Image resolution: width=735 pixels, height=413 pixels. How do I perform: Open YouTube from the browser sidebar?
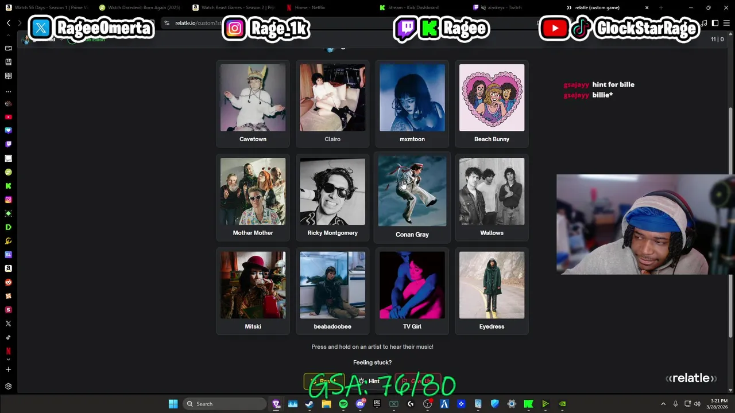pyautogui.click(x=8, y=117)
